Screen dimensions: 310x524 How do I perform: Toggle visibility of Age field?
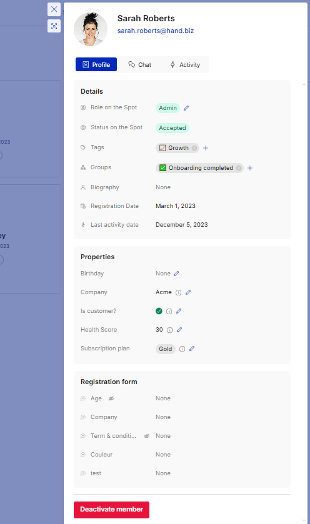point(111,398)
